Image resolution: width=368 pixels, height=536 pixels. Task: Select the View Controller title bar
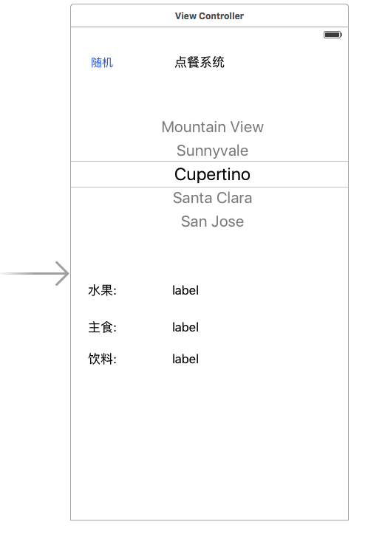click(209, 16)
